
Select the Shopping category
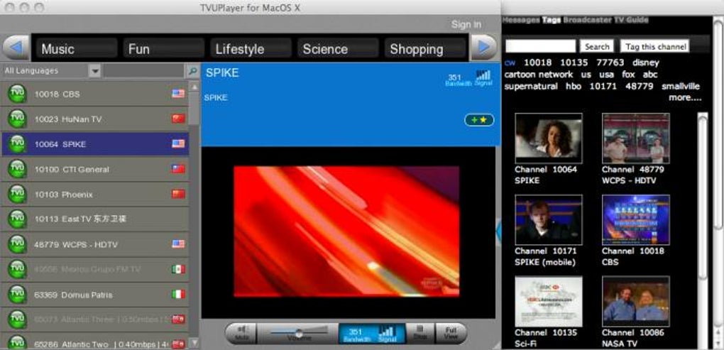click(424, 48)
